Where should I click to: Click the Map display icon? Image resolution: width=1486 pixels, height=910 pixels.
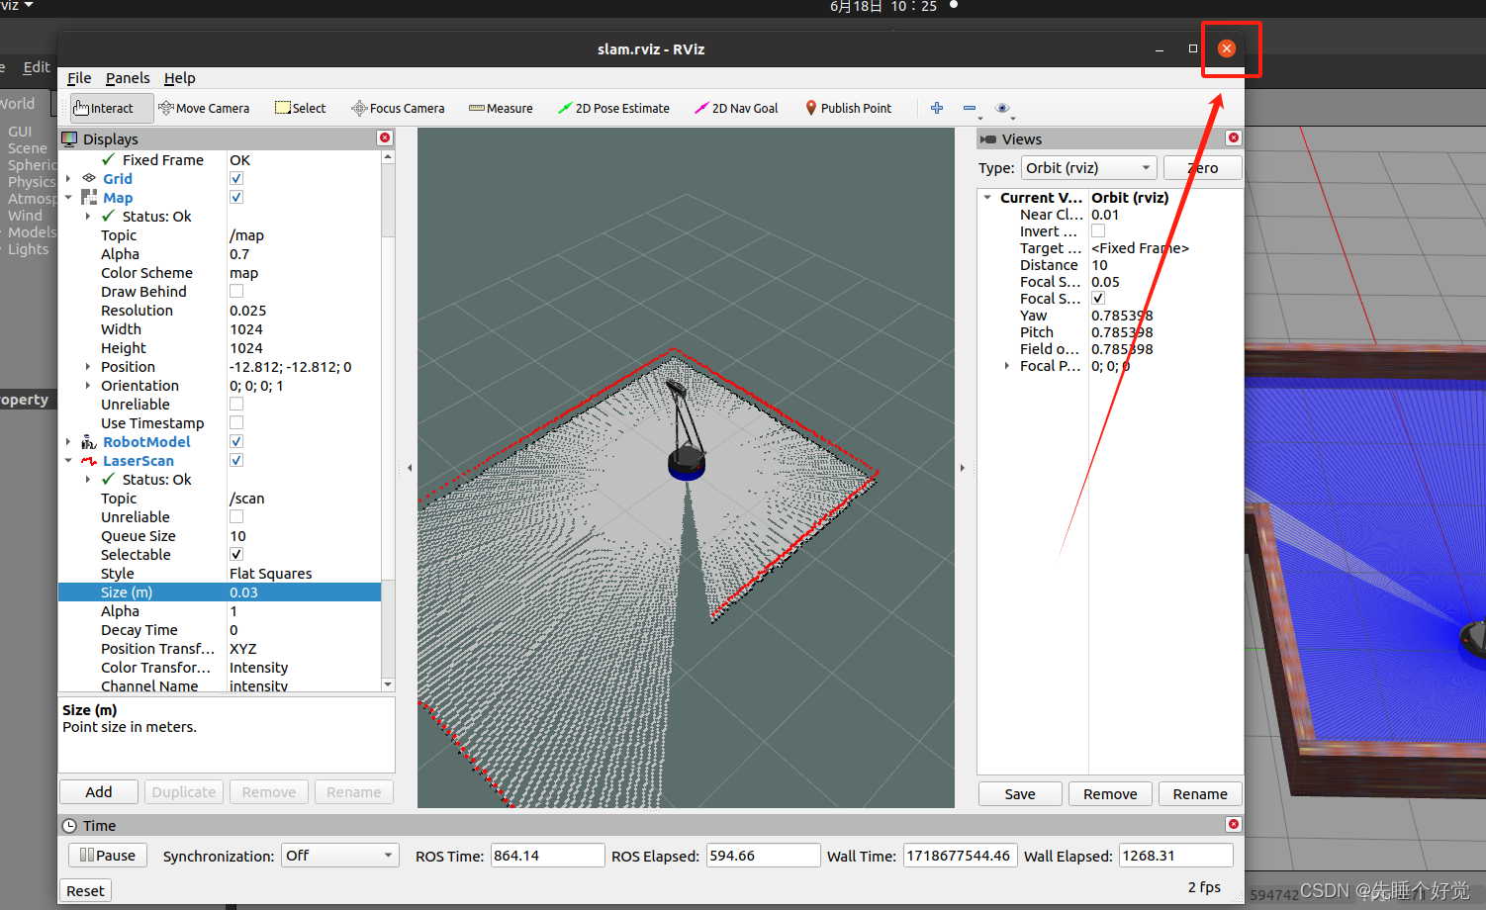tap(89, 197)
